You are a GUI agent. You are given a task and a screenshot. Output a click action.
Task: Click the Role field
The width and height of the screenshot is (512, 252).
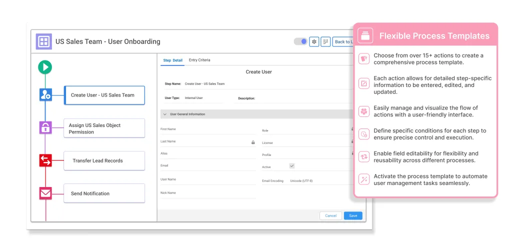pos(308,130)
